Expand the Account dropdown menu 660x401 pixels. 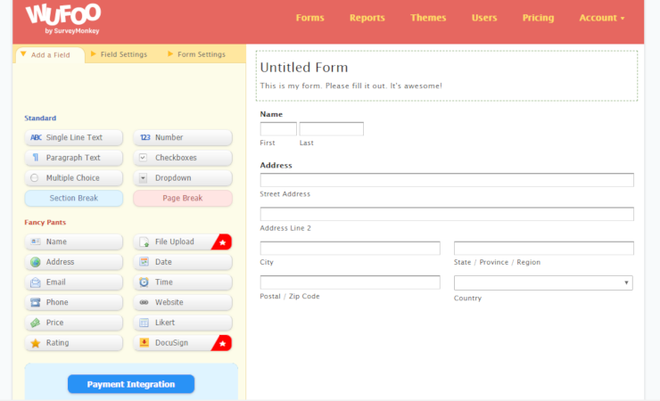[601, 18]
